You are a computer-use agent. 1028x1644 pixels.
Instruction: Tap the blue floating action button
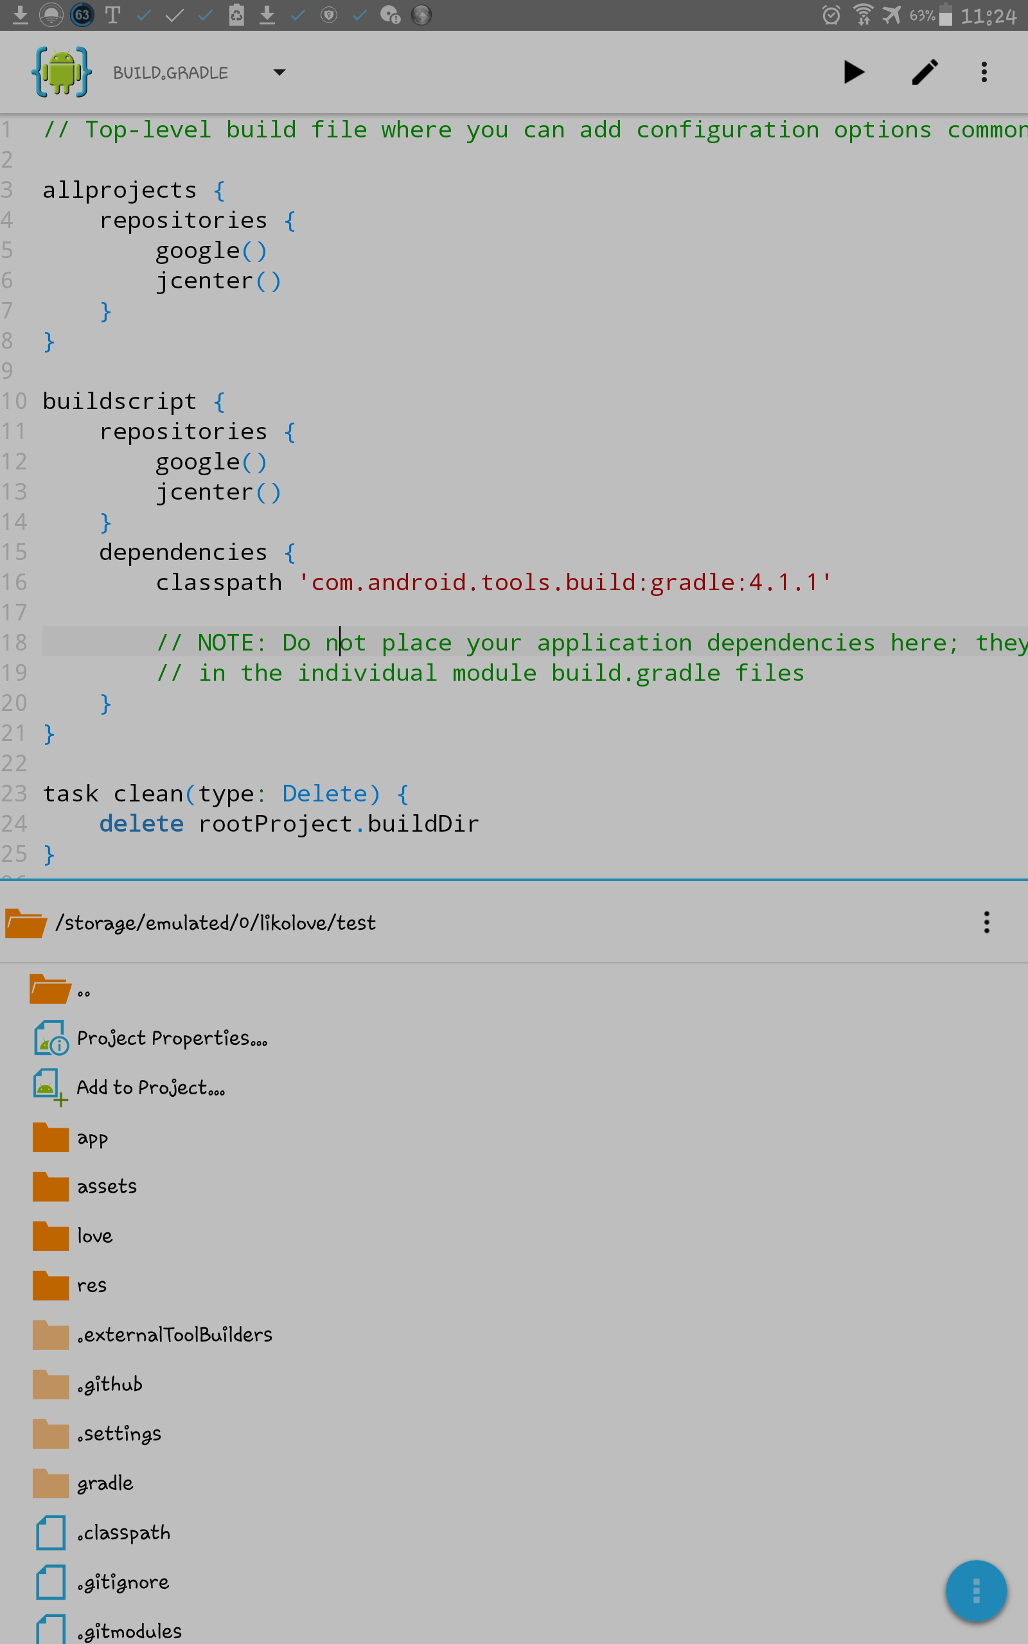tap(976, 1591)
